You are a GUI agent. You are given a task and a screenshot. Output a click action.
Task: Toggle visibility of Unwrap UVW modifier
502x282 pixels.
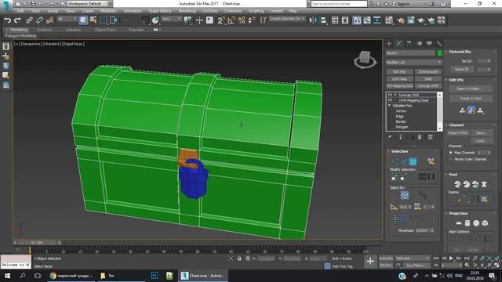(390, 95)
